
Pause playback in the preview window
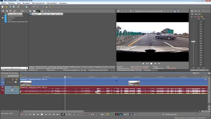point(147,63)
